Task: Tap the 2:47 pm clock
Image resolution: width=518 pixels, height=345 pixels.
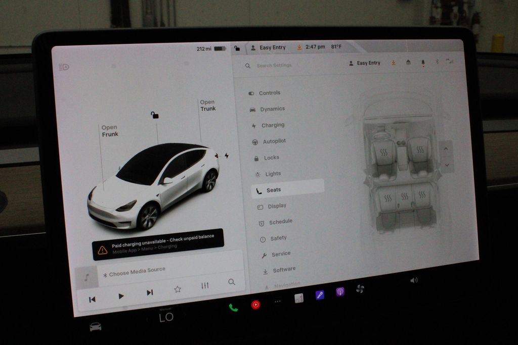Action: 315,47
